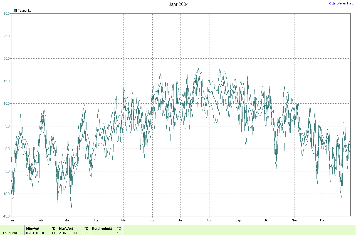Click the MinWert column header
The image size is (356, 235).
click(x=33, y=229)
